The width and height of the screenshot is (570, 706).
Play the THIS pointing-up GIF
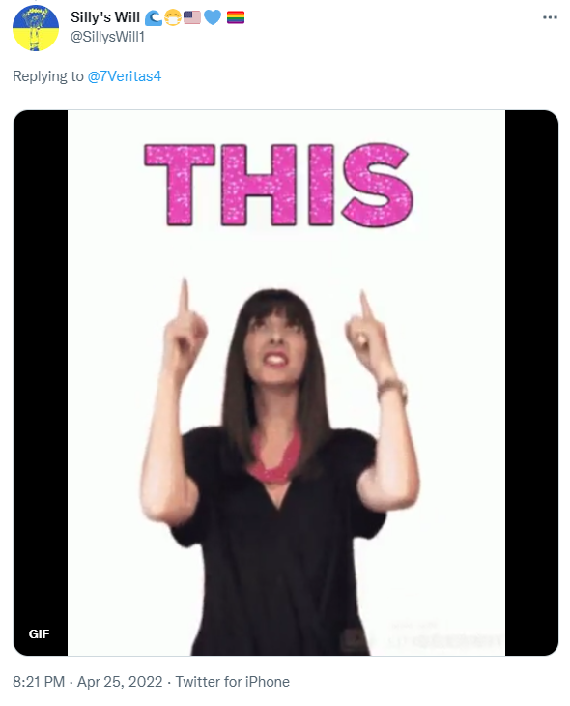286,383
